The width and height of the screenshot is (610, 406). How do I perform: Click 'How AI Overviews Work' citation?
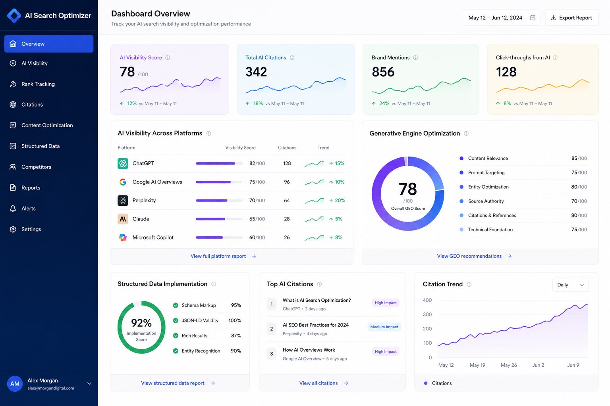coord(309,350)
